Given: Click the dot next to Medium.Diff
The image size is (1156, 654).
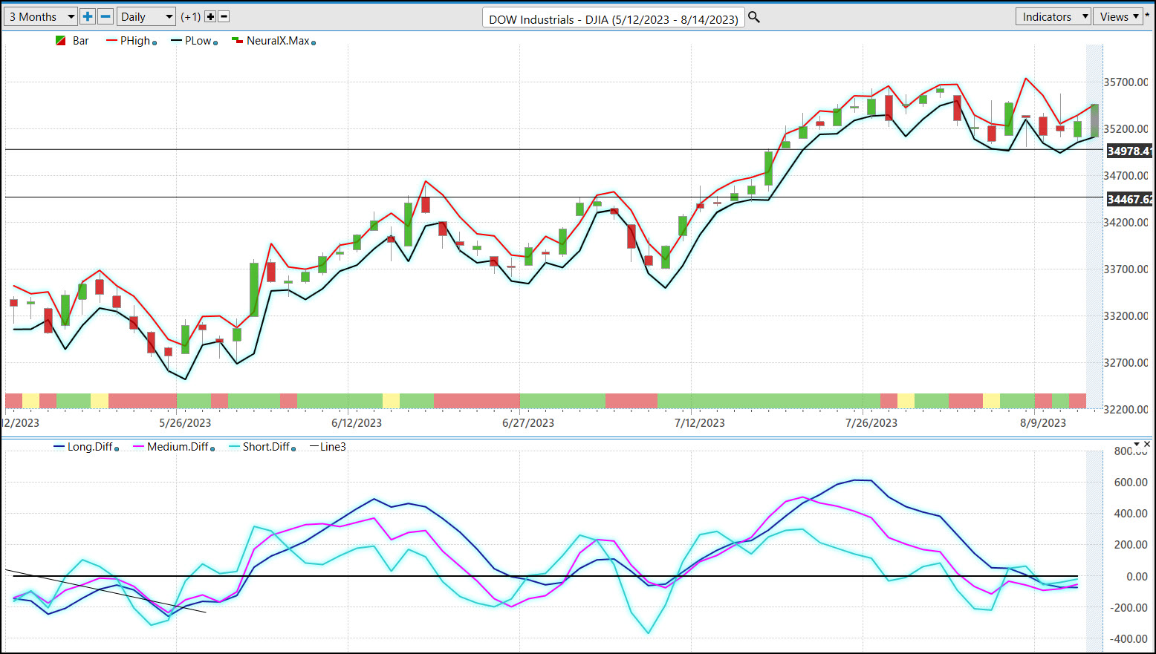Looking at the screenshot, I should (x=212, y=449).
